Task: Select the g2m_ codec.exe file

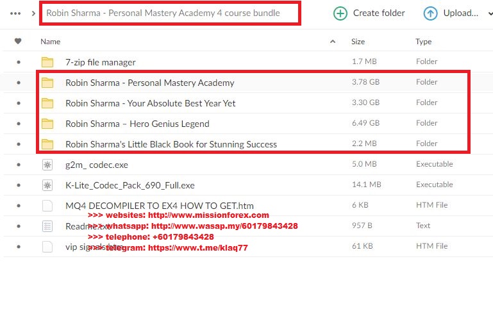Action: 97,165
